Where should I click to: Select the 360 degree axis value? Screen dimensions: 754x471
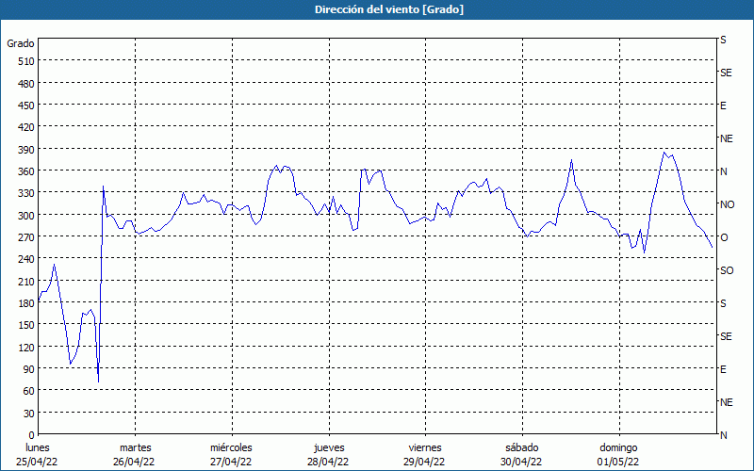click(x=26, y=171)
